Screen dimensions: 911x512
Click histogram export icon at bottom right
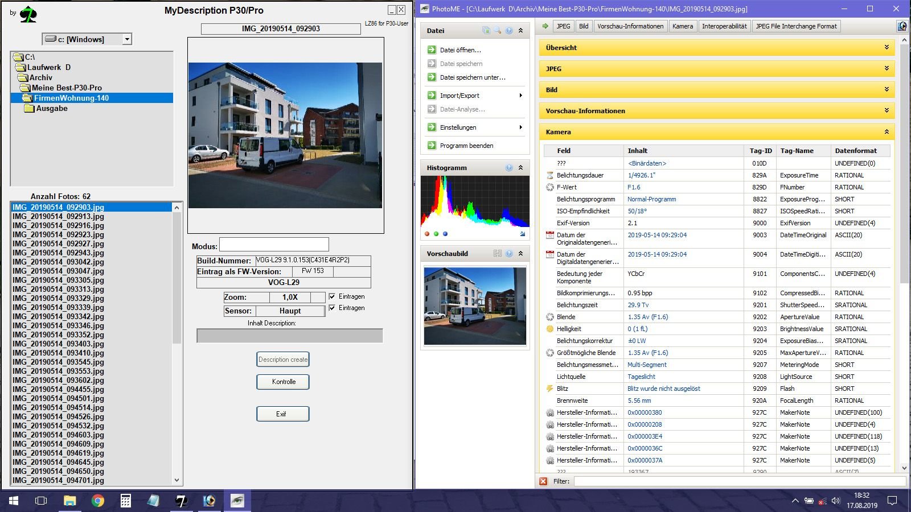(x=523, y=234)
